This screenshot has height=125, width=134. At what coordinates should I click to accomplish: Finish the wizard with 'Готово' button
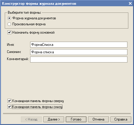[x=76, y=119]
